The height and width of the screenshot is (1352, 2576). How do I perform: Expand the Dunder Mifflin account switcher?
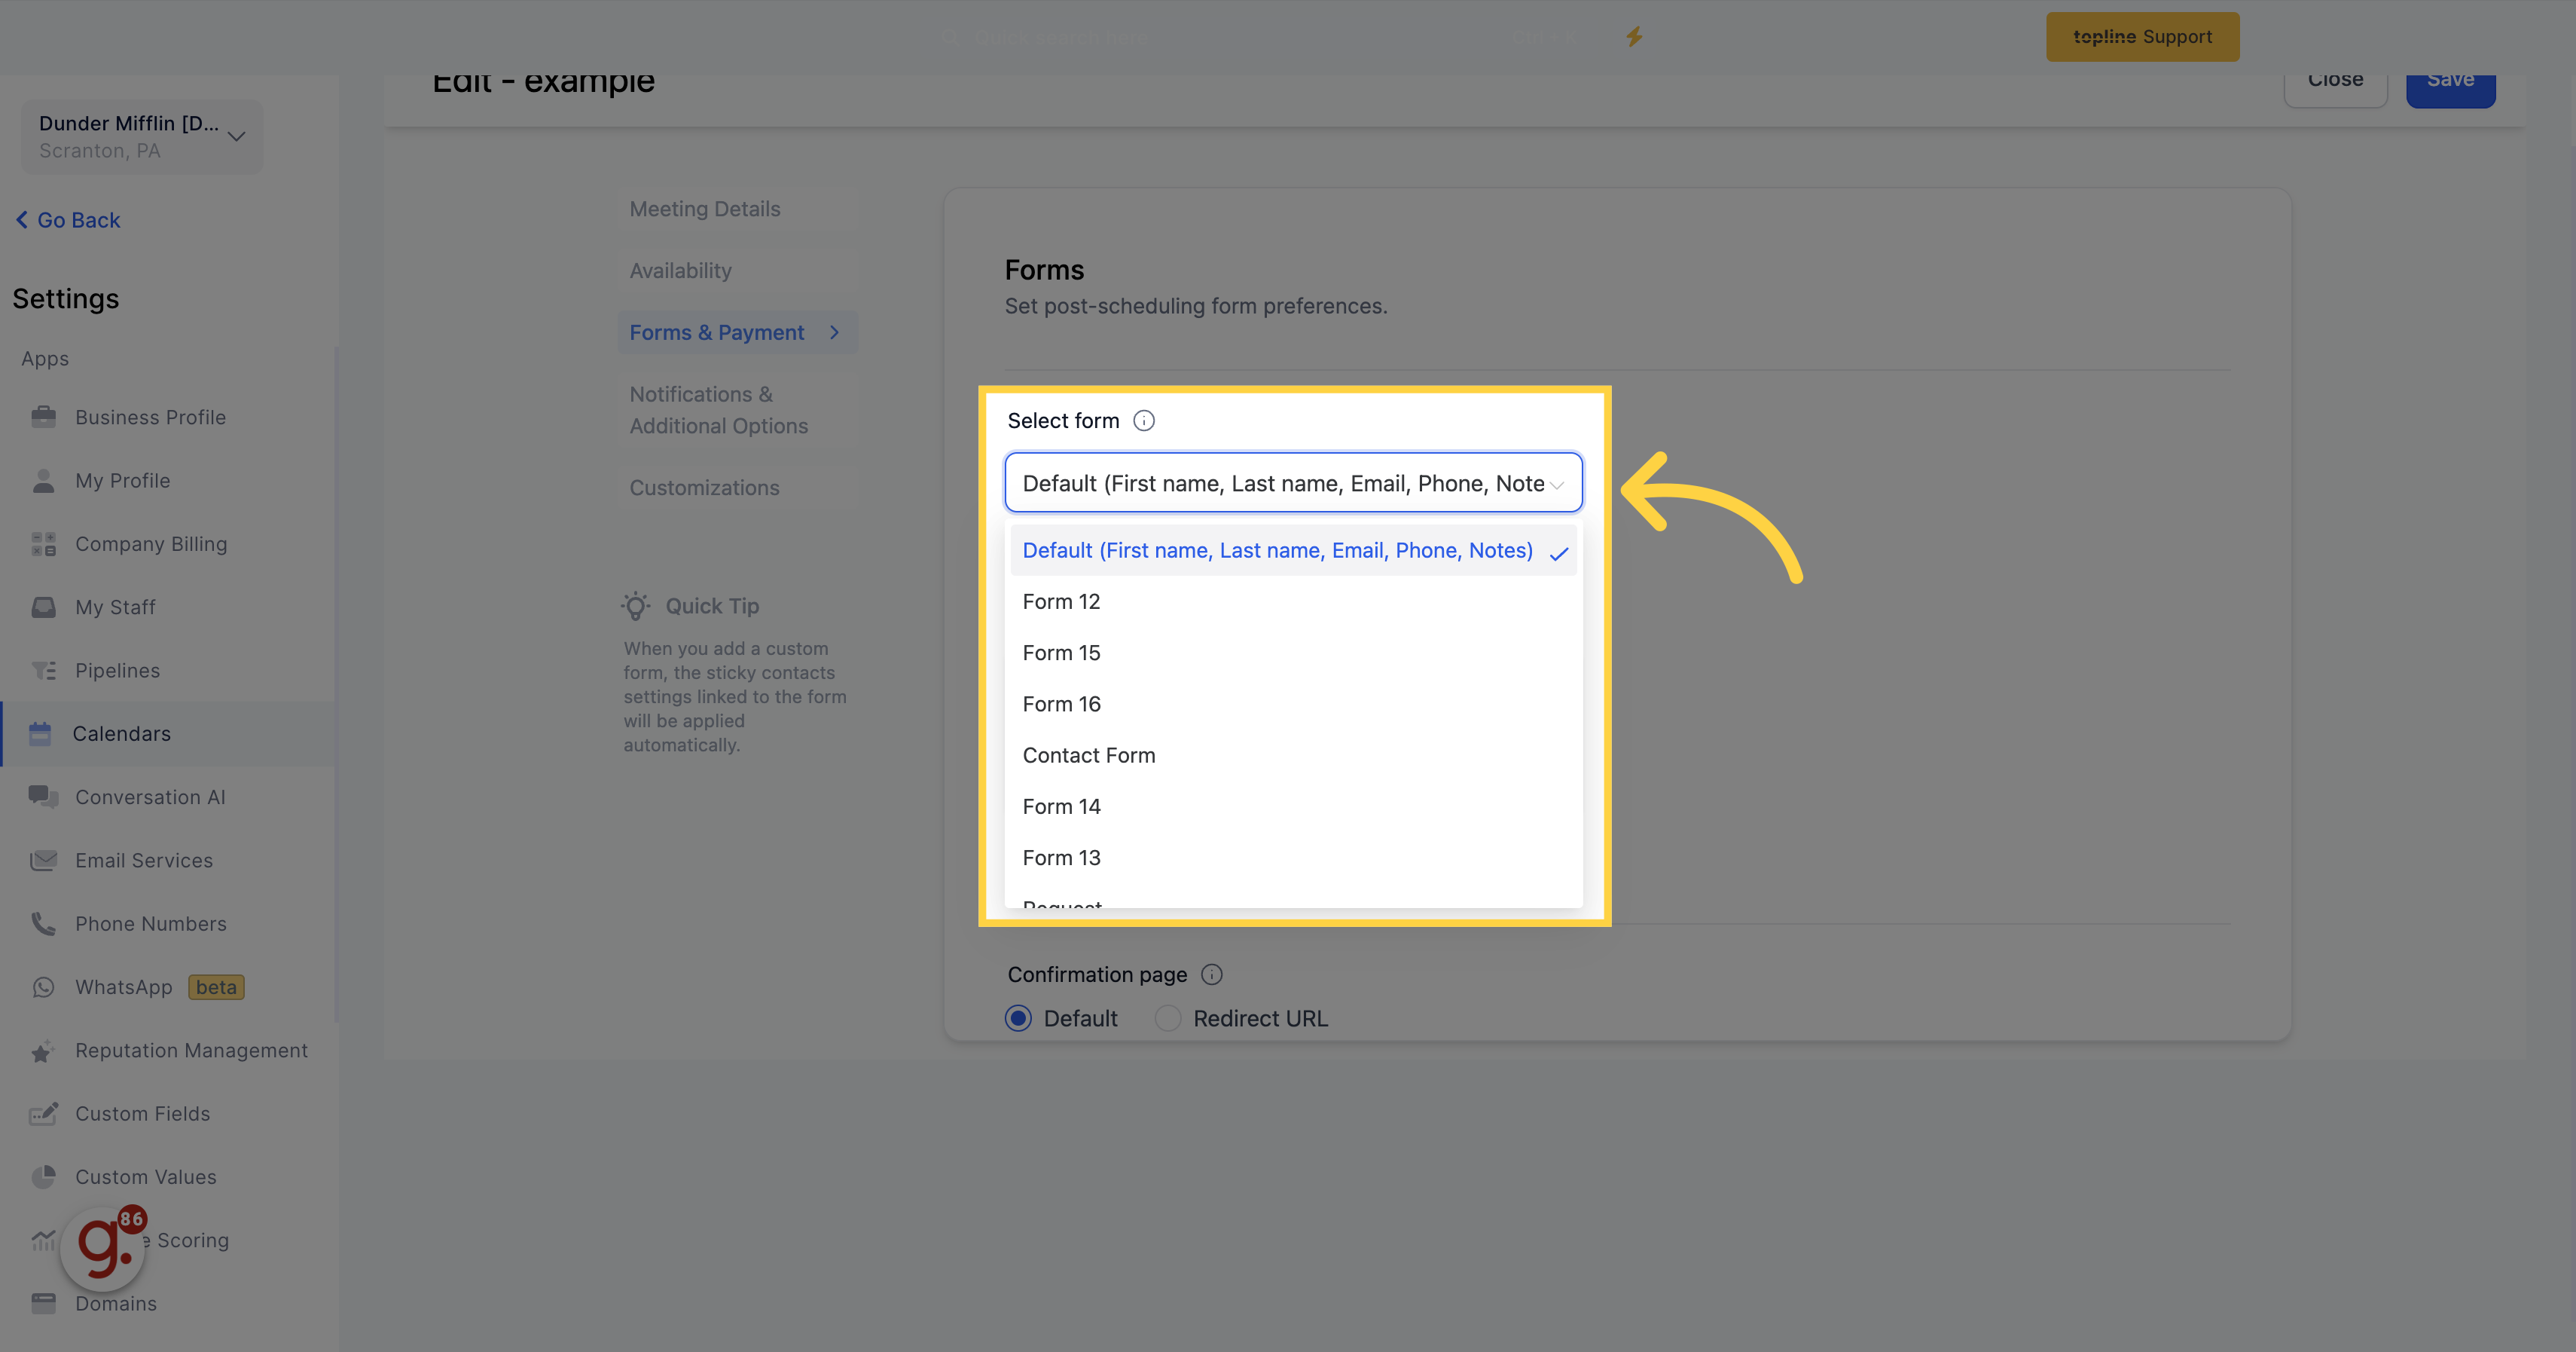pyautogui.click(x=142, y=136)
